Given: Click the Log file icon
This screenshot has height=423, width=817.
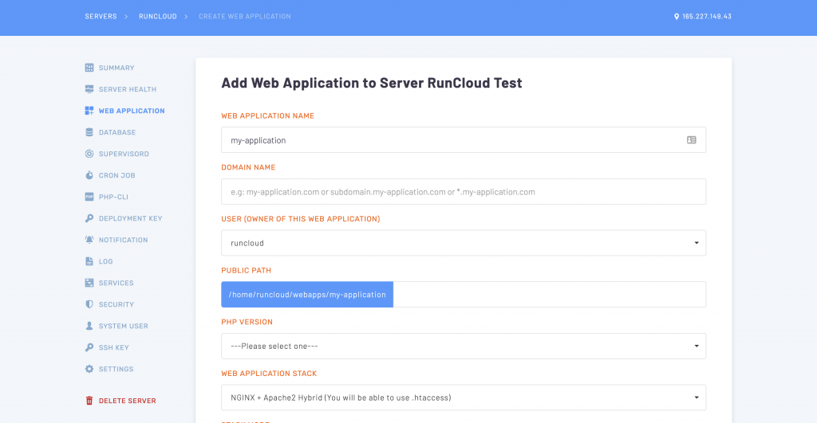Looking at the screenshot, I should click(89, 261).
